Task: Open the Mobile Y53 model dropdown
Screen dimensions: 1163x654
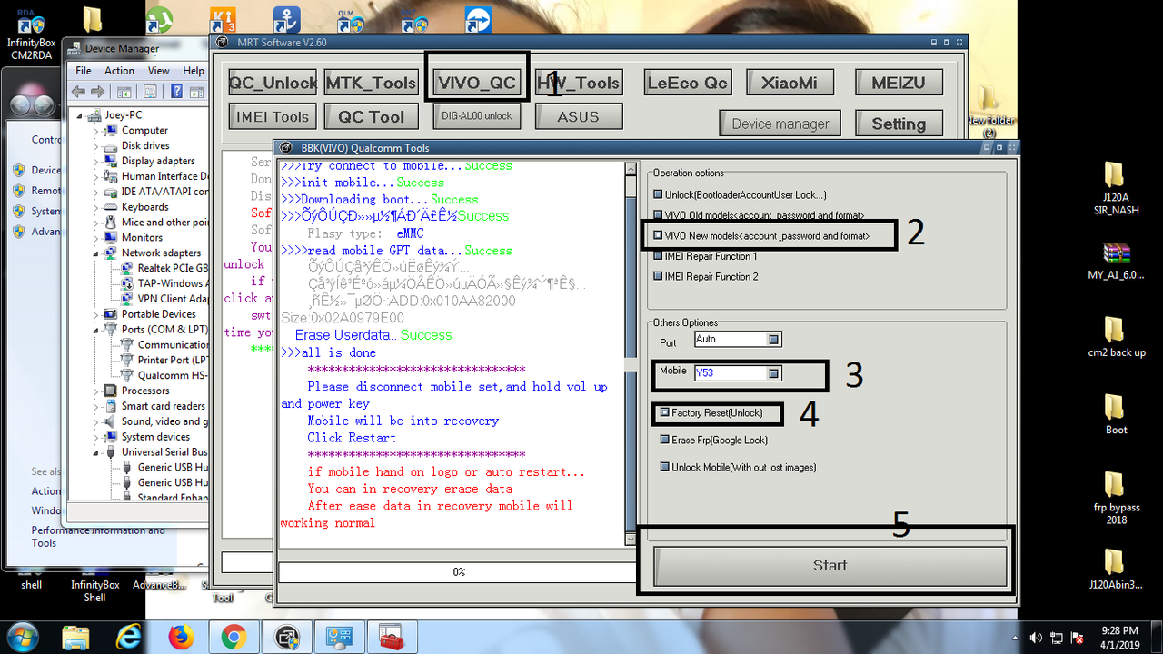Action: [774, 372]
